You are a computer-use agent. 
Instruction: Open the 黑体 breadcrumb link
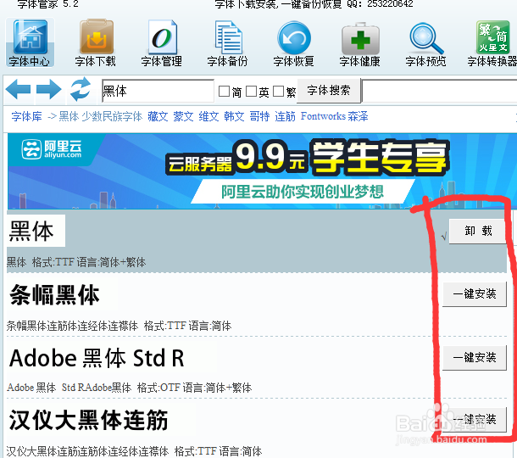(x=69, y=116)
